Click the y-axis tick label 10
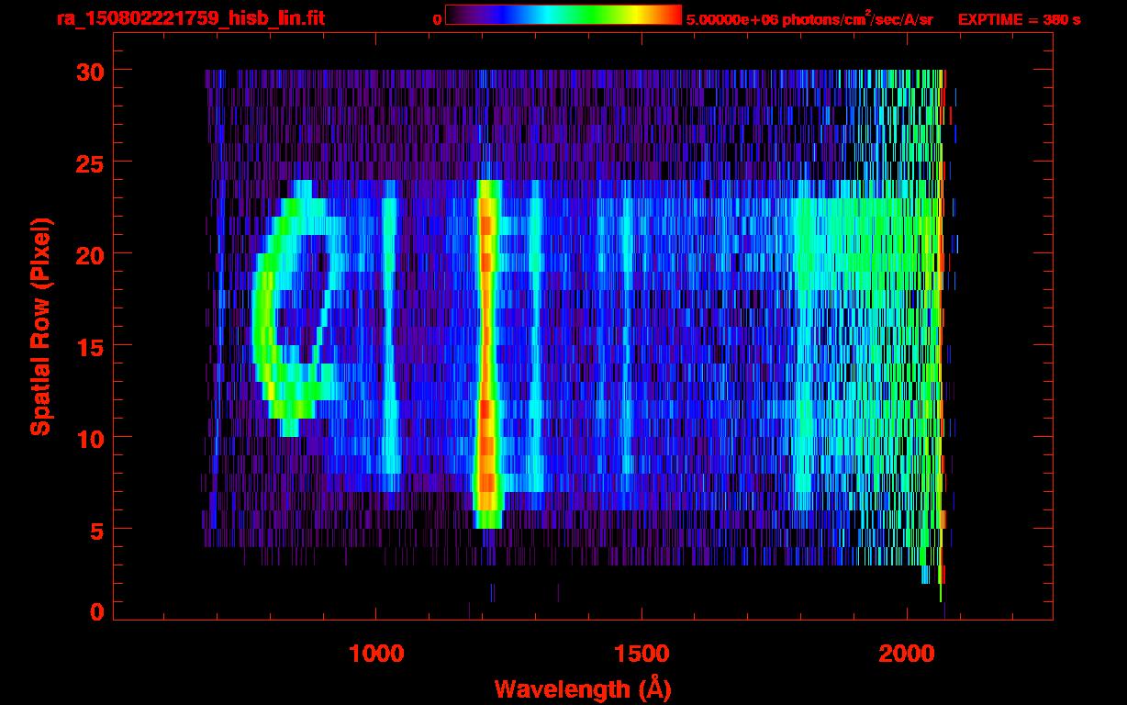Screen dimensions: 1127x705 point(89,438)
